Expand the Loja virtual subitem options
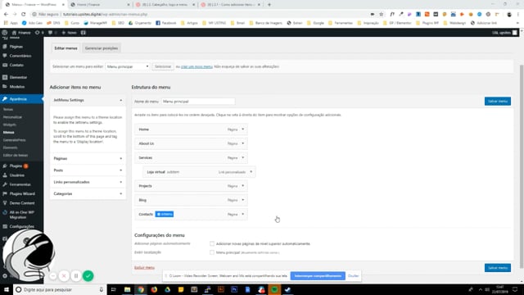The width and height of the screenshot is (524, 295). tap(251, 172)
